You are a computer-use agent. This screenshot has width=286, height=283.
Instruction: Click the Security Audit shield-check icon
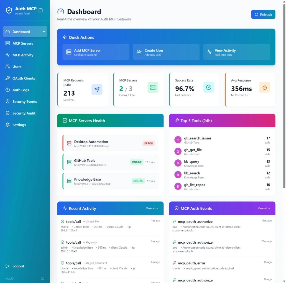pyautogui.click(x=8, y=113)
